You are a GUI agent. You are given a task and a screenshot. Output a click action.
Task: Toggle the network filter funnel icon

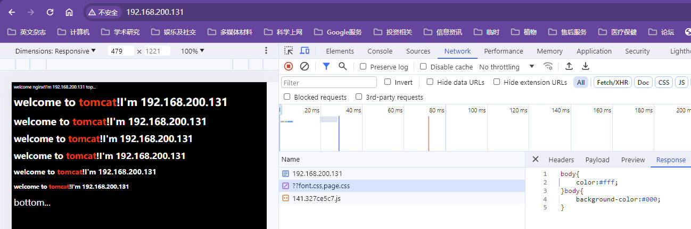(x=326, y=66)
